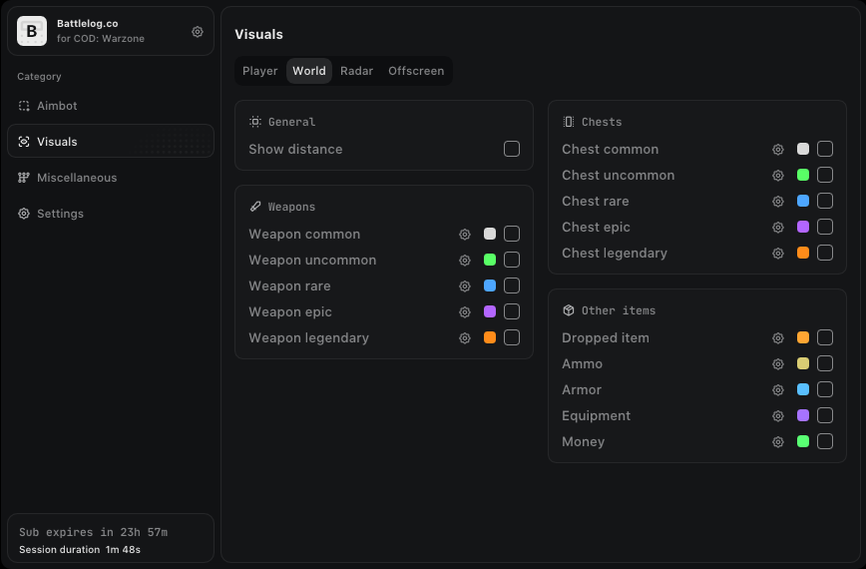This screenshot has width=866, height=569.
Task: Open gear options for Weapon common
Action: [465, 235]
